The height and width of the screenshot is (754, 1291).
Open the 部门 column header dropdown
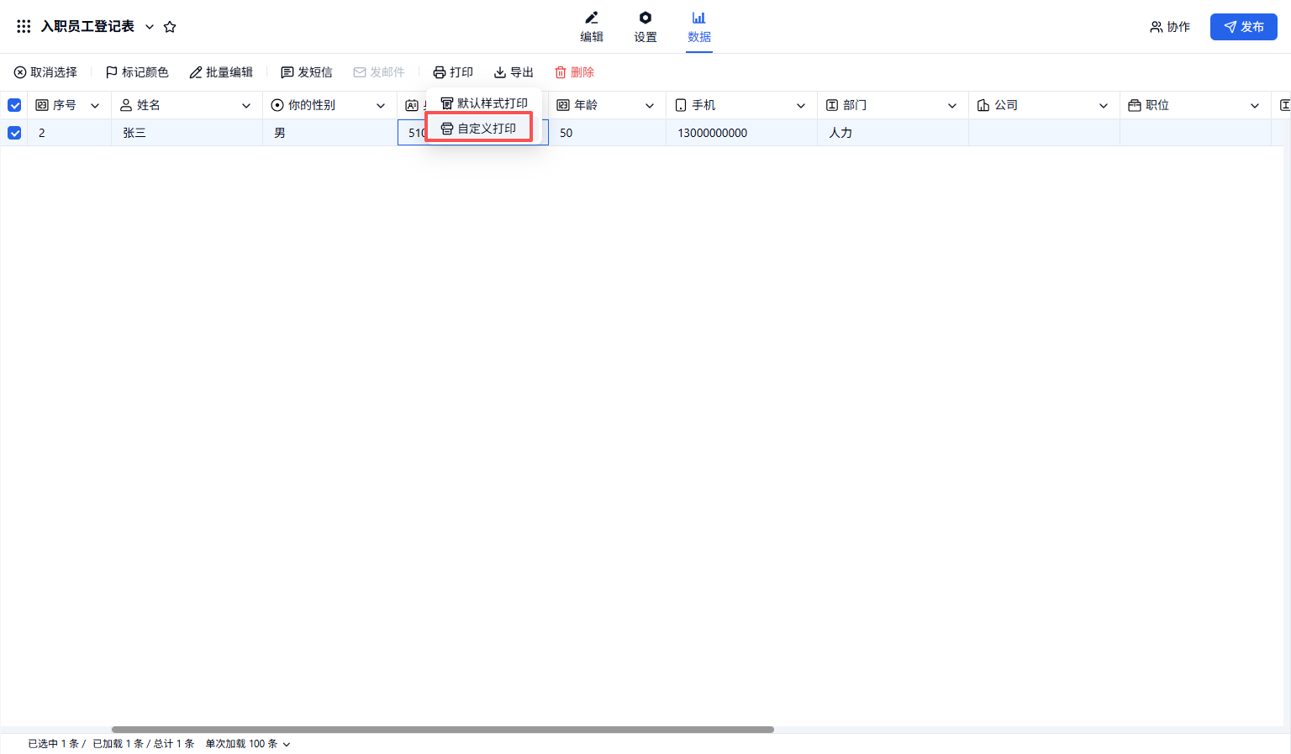(952, 105)
